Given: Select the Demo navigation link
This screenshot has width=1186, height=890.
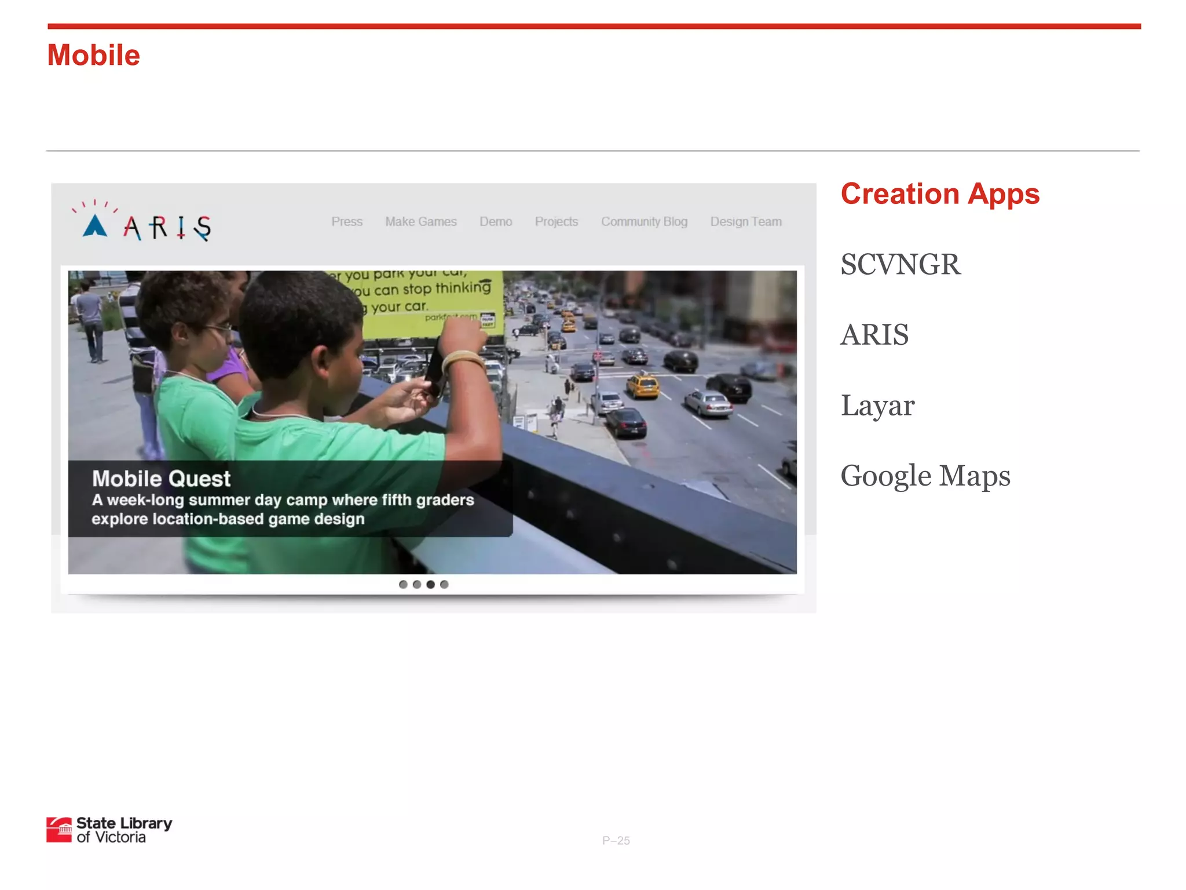Looking at the screenshot, I should coord(496,222).
